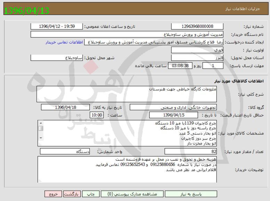The width and height of the screenshot is (270, 201).
Task: Click the remaining time field 03:08:38
Action: (x=180, y=66)
